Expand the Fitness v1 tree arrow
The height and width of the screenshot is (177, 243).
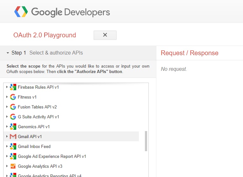pyautogui.click(x=7, y=97)
